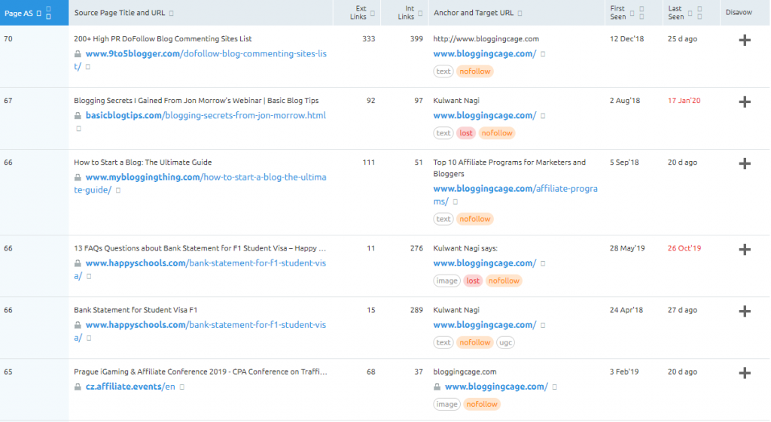Screen dimensions: 771x422
Task: Open external-link icon for Bank Statement F1 source URL
Action: point(89,338)
